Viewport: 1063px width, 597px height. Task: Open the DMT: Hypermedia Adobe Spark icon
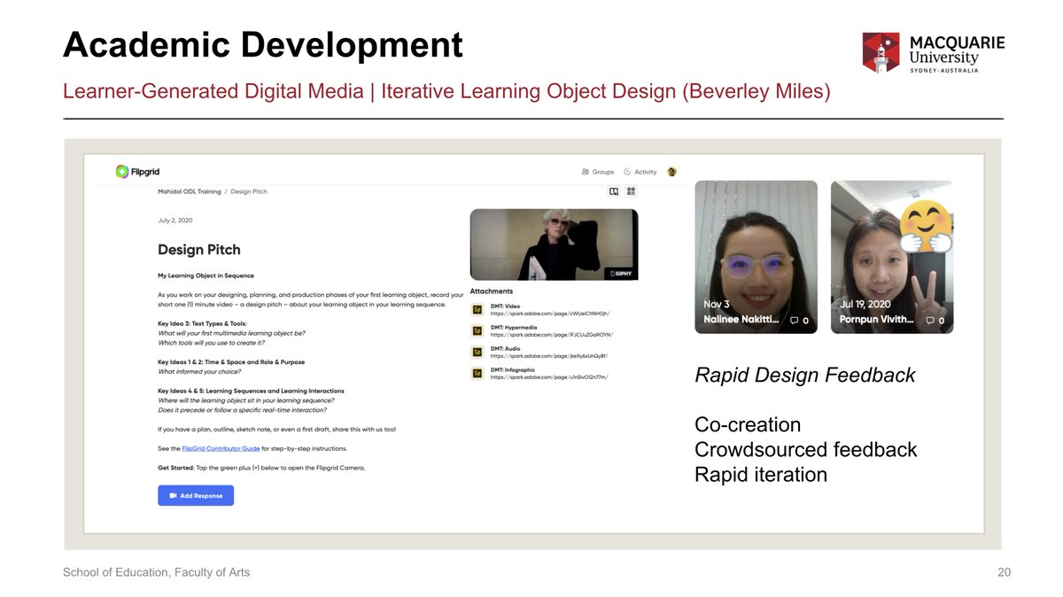[477, 330]
